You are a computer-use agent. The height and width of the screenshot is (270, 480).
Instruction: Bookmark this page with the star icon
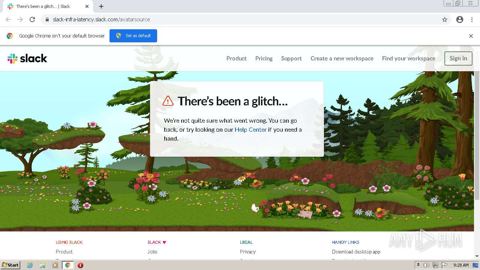pos(445,19)
